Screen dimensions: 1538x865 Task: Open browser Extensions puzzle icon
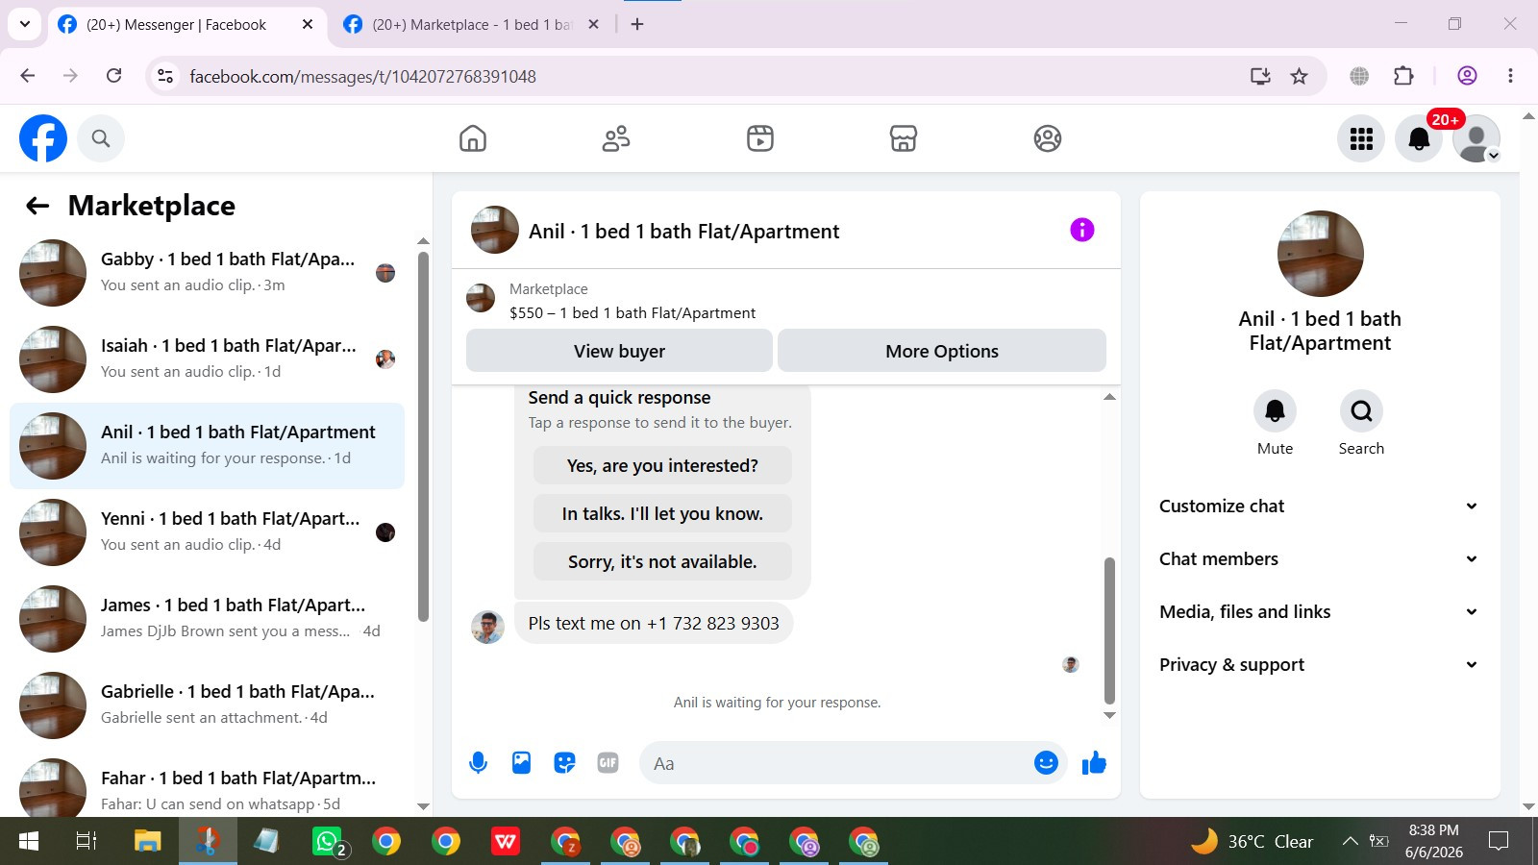tap(1403, 76)
